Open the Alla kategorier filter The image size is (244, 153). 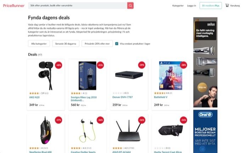[x=39, y=44]
